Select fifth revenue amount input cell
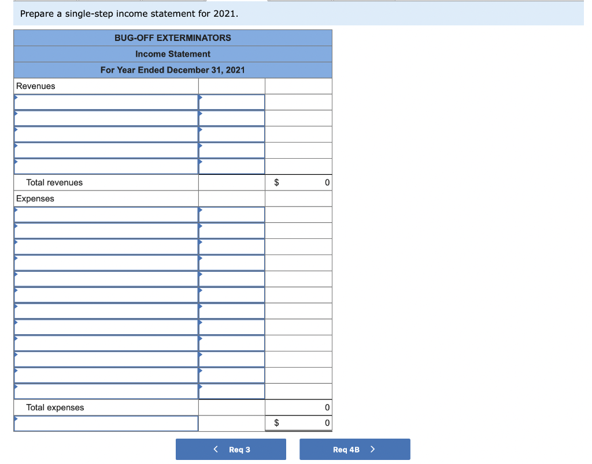 (x=232, y=166)
